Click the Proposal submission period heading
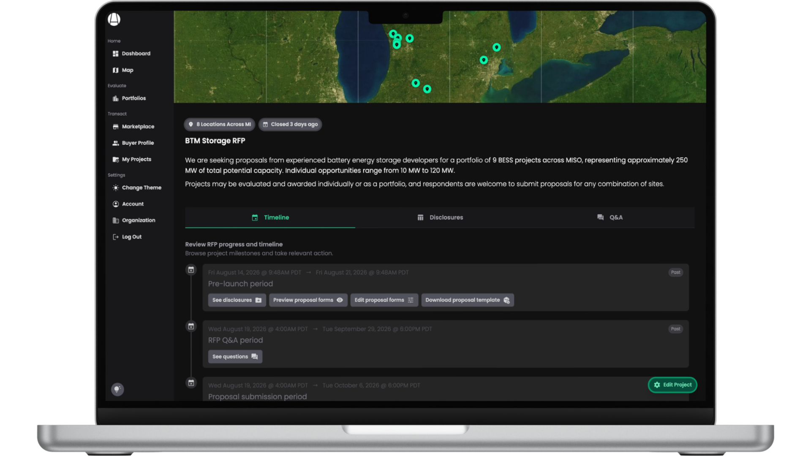This screenshot has height=456, width=811. (257, 397)
